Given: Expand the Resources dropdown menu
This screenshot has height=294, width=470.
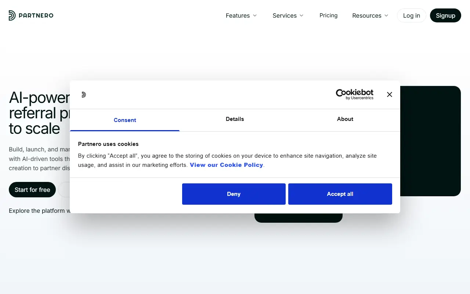Looking at the screenshot, I should coord(370,15).
